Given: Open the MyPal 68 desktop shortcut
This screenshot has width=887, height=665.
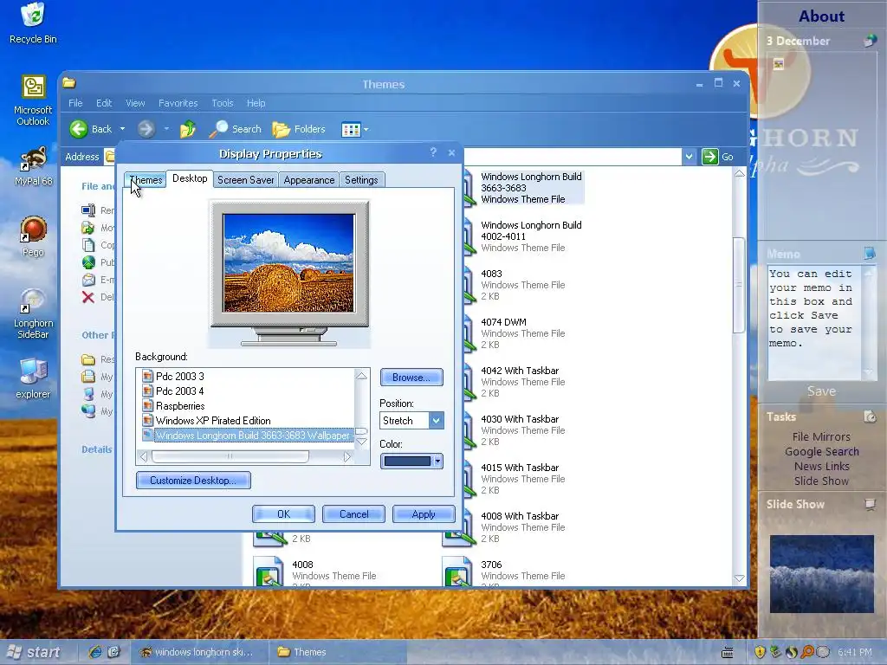Looking at the screenshot, I should [33, 165].
